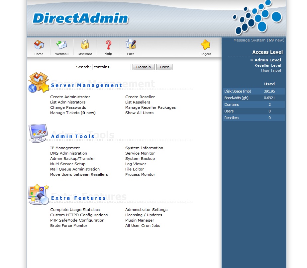This screenshot has width=307, height=268.
Task: Open PHP SafeMode Configuration
Action: pyautogui.click(x=77, y=220)
